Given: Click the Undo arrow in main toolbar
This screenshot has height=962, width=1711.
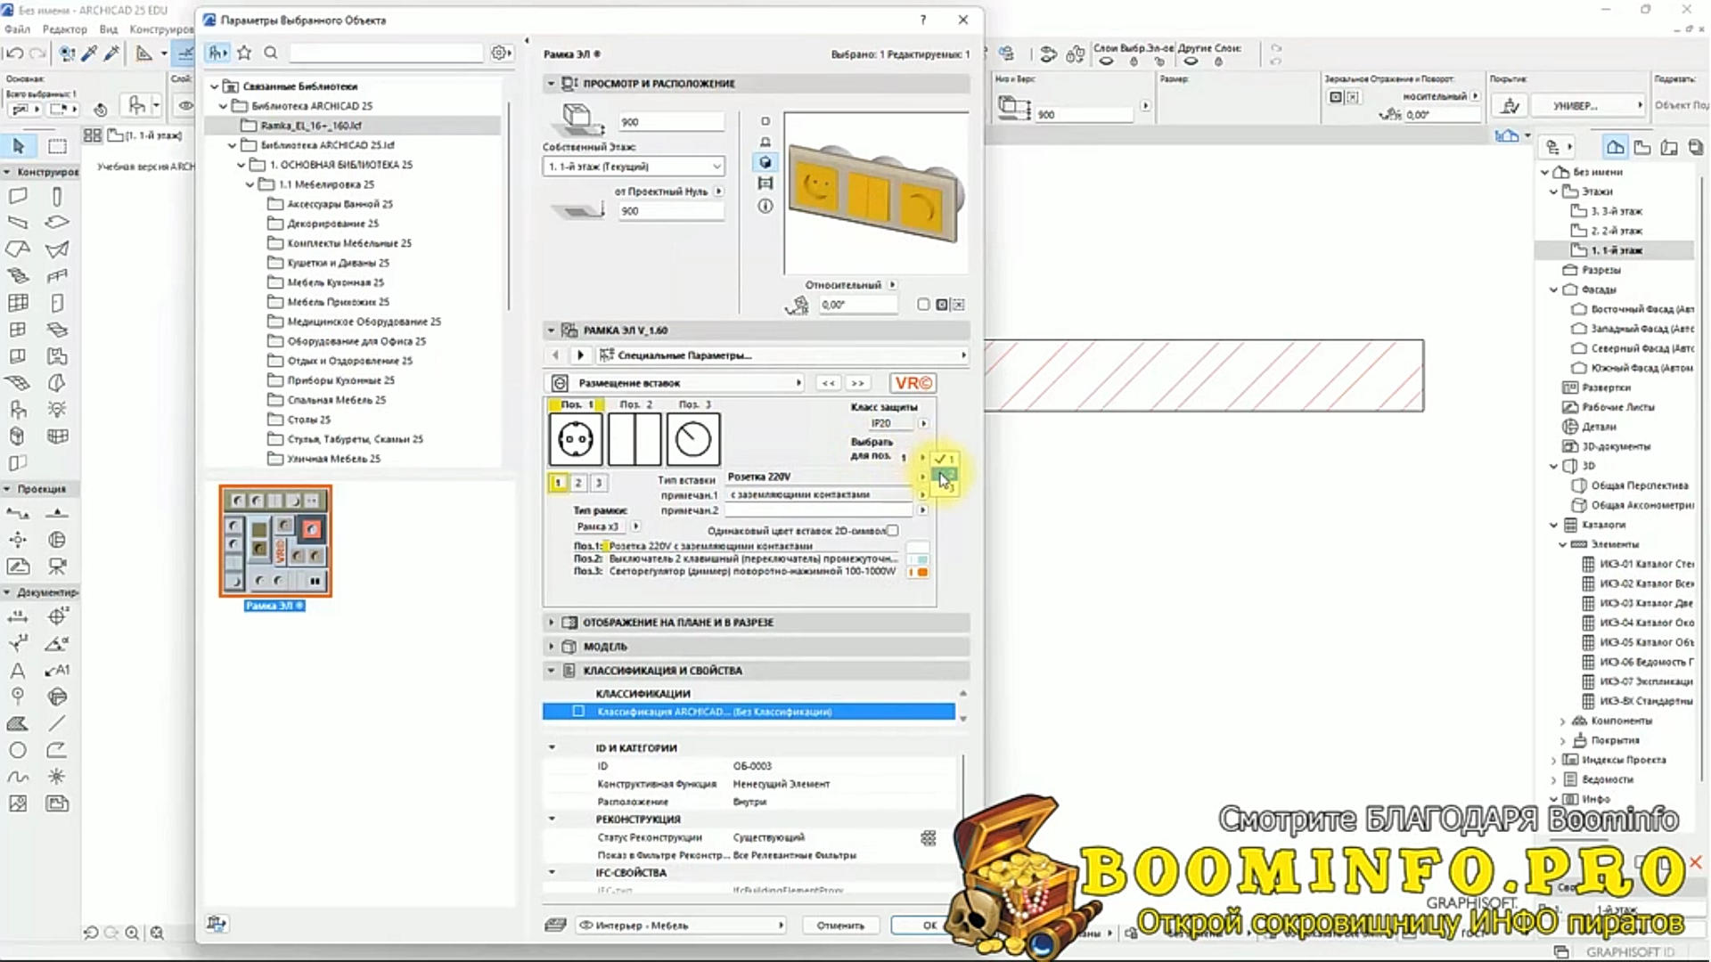Looking at the screenshot, I should [x=15, y=53].
